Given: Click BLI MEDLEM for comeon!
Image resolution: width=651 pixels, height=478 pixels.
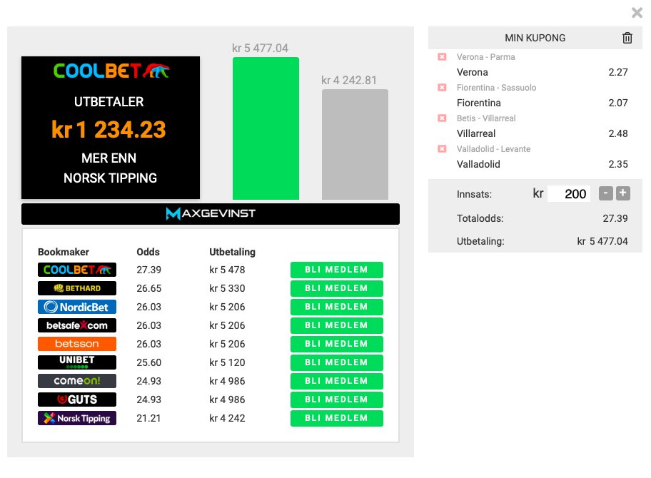Looking at the screenshot, I should coord(337,381).
